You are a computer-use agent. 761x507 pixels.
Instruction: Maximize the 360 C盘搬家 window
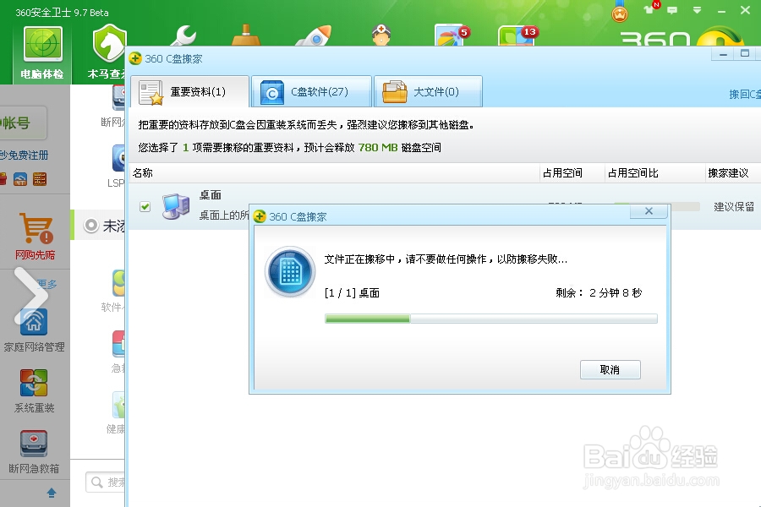[x=745, y=54]
